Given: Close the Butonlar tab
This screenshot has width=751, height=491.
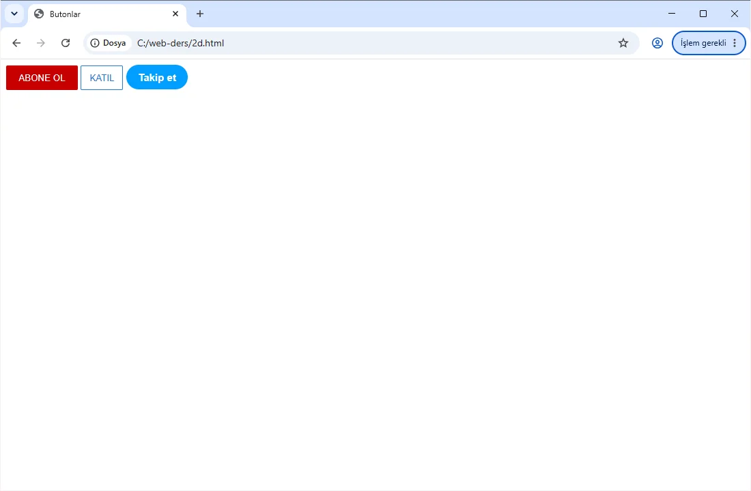Looking at the screenshot, I should [x=175, y=14].
